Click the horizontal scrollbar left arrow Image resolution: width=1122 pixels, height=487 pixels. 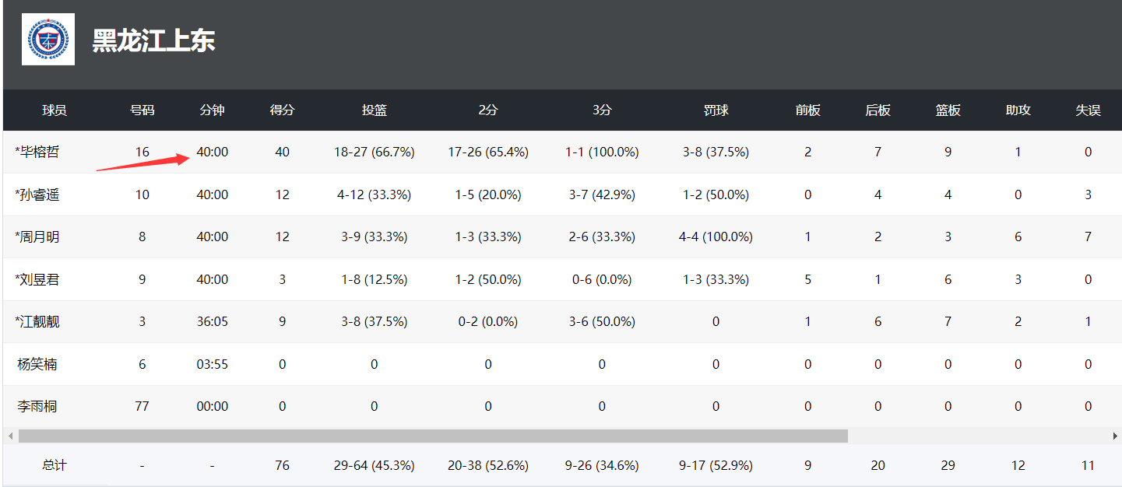pos(9,436)
